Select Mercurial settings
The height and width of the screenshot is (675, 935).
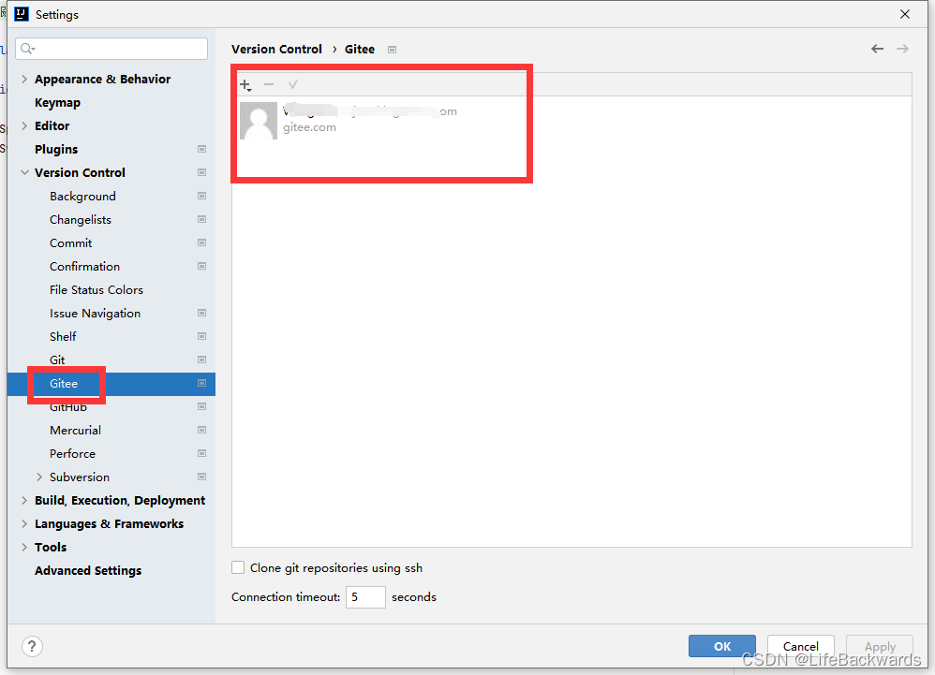click(75, 430)
